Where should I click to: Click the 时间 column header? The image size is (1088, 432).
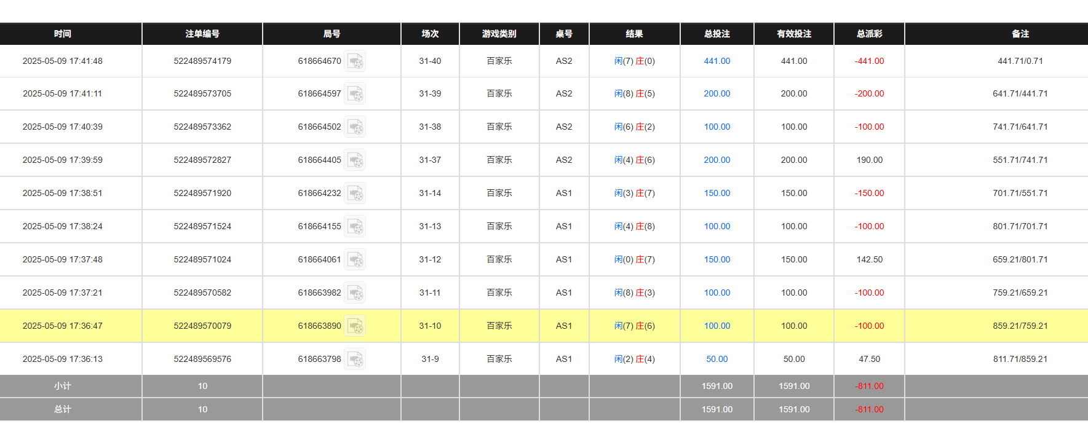coord(63,34)
